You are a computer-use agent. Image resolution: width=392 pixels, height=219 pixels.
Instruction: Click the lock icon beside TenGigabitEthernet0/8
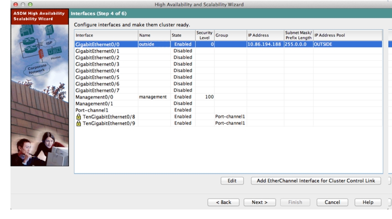[78, 117]
